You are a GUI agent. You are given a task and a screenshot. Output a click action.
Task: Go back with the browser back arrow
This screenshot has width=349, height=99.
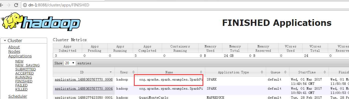pyautogui.click(x=1, y=5)
